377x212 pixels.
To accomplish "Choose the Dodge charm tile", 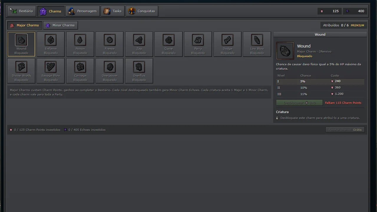I will [227, 44].
